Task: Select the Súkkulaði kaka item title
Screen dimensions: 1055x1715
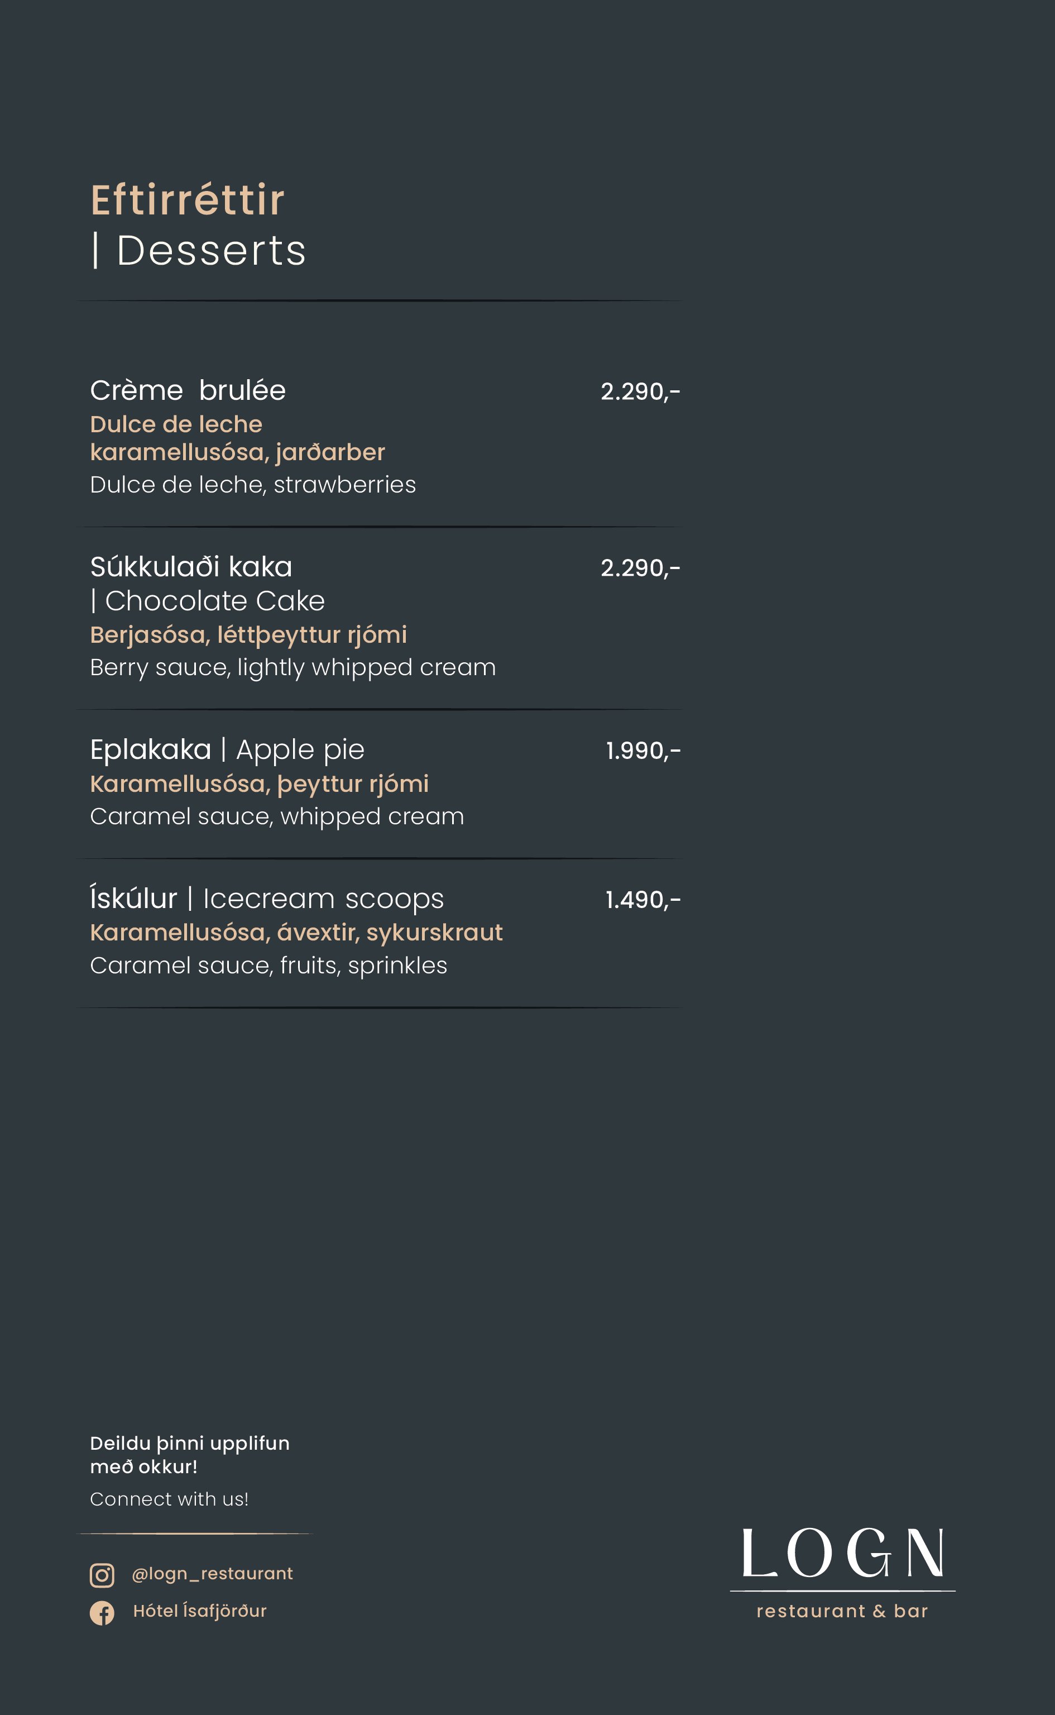Action: point(191,567)
